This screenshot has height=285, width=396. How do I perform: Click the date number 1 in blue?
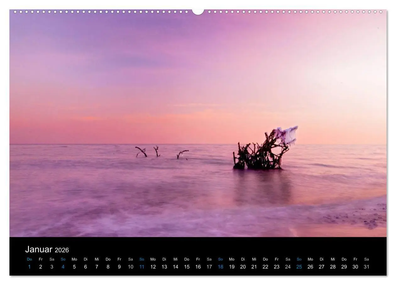click(x=29, y=266)
